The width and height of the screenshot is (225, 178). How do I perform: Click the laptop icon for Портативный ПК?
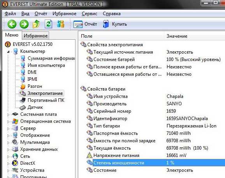(23, 100)
